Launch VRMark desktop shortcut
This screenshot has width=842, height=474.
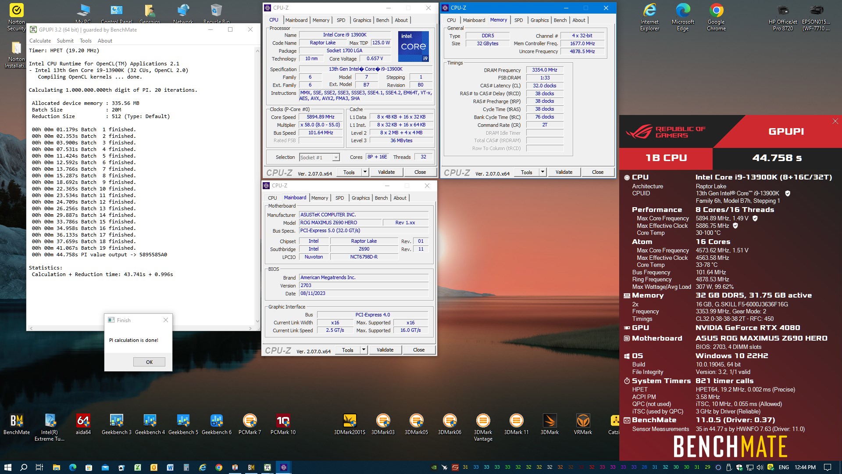583,424
